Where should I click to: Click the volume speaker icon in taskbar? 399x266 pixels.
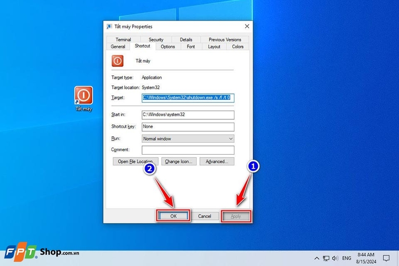click(335, 259)
